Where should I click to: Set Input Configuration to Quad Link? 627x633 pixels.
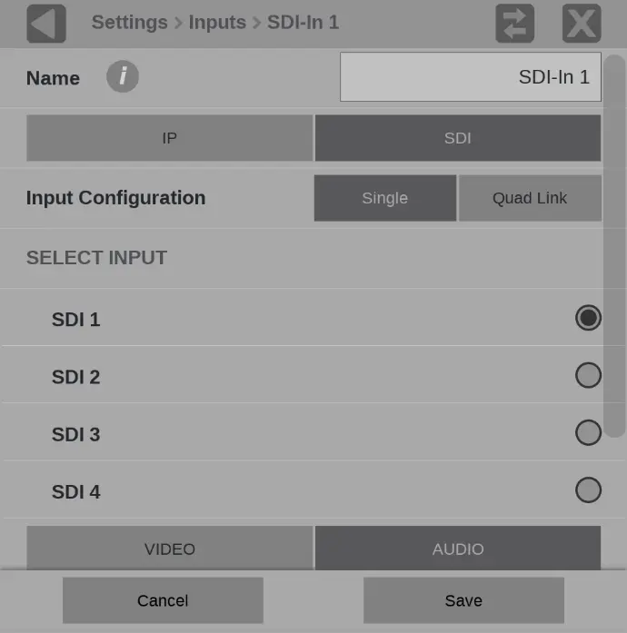pos(530,198)
